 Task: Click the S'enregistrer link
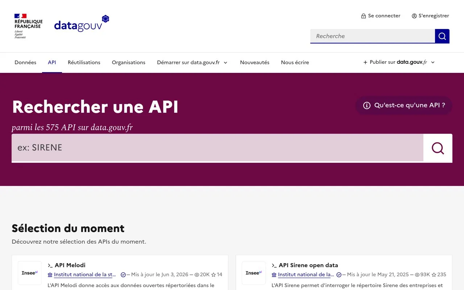click(x=431, y=16)
